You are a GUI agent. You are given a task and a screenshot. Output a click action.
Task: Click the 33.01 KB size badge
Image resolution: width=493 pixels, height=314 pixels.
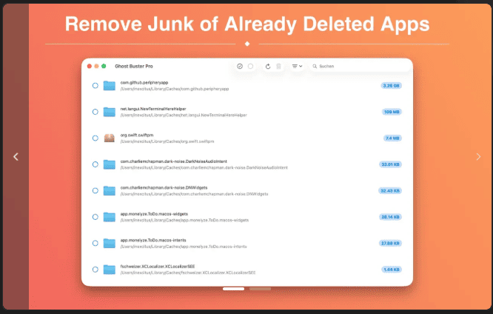(390, 164)
